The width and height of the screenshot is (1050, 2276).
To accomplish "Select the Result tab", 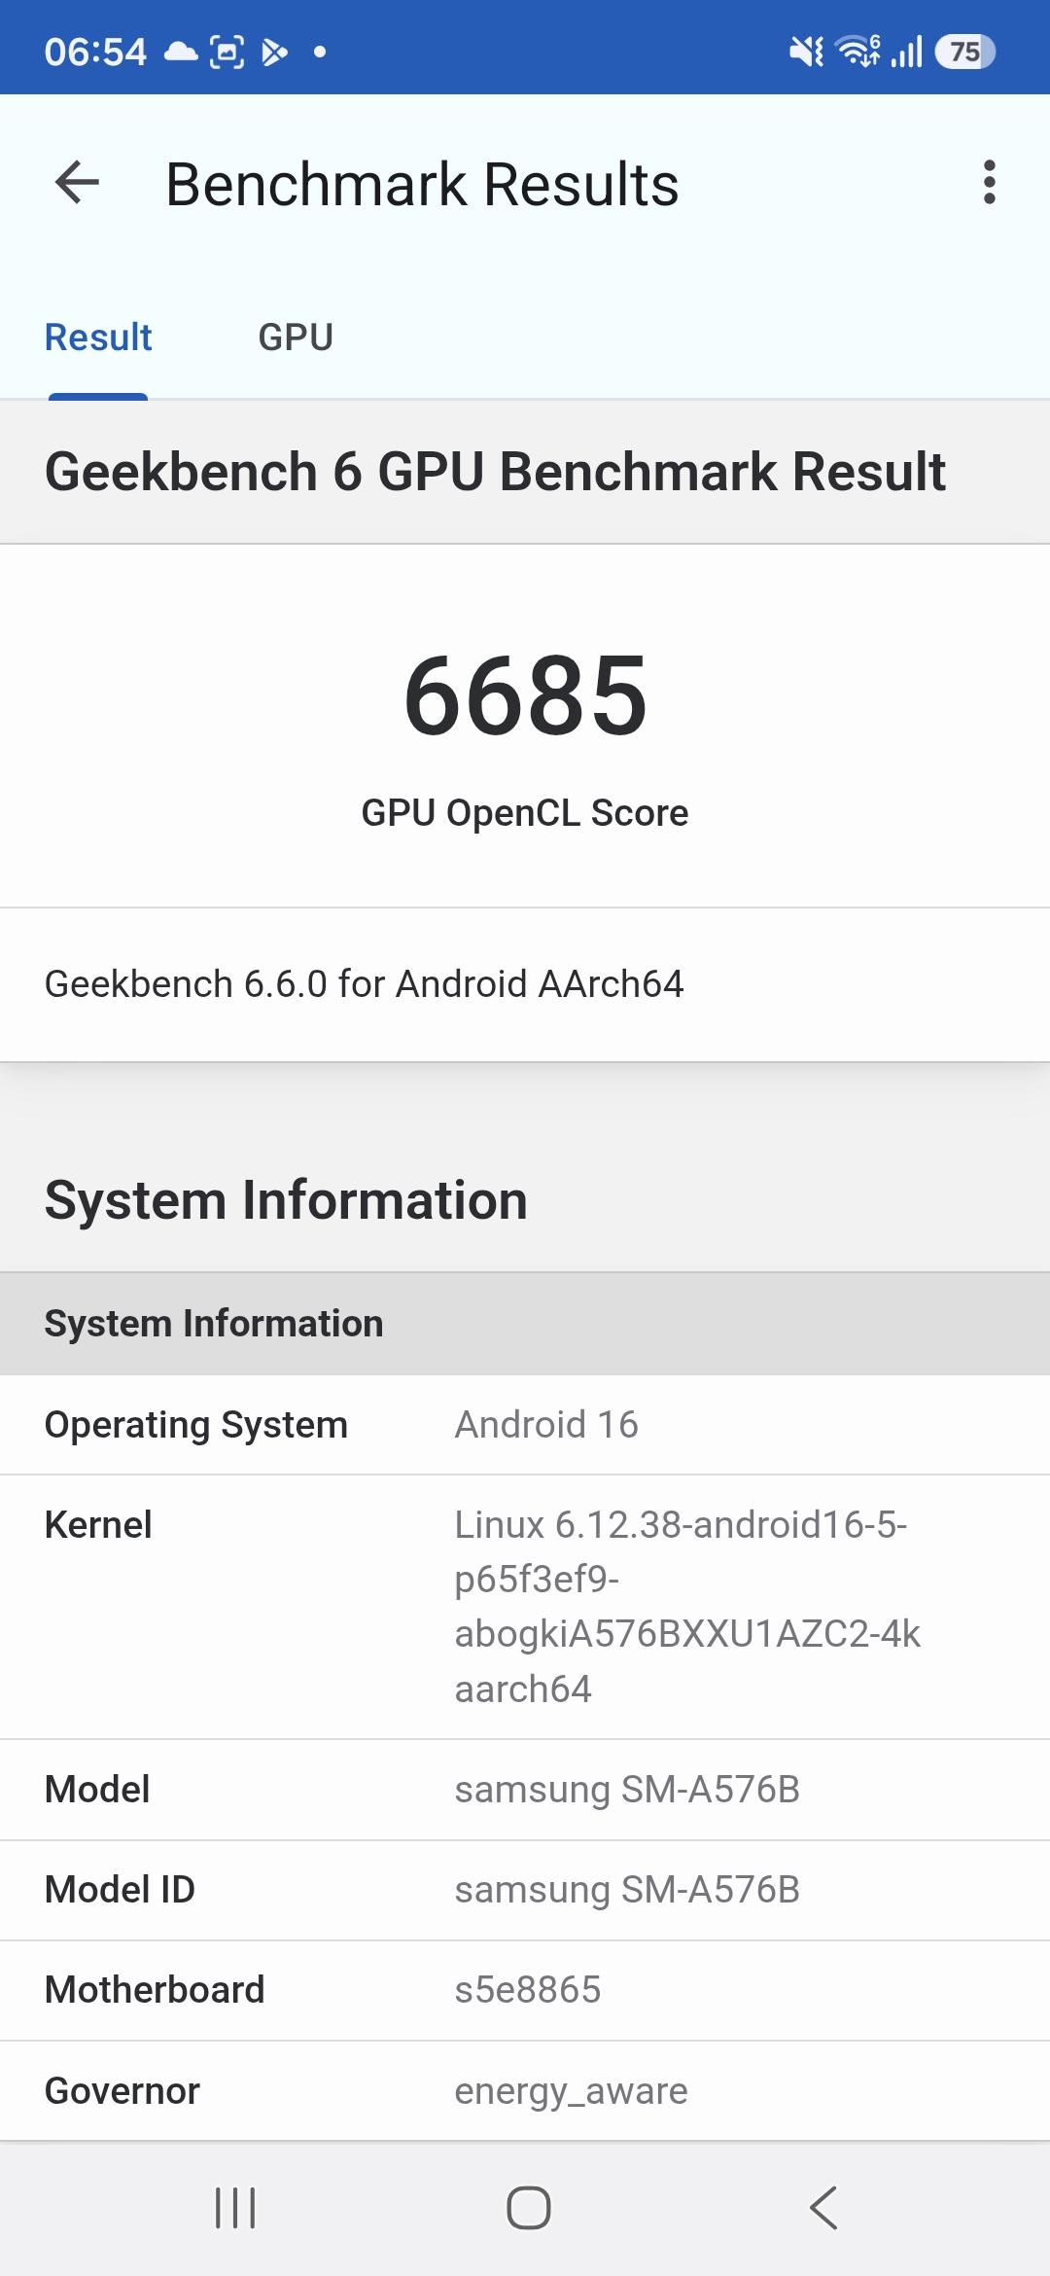I will [x=98, y=338].
